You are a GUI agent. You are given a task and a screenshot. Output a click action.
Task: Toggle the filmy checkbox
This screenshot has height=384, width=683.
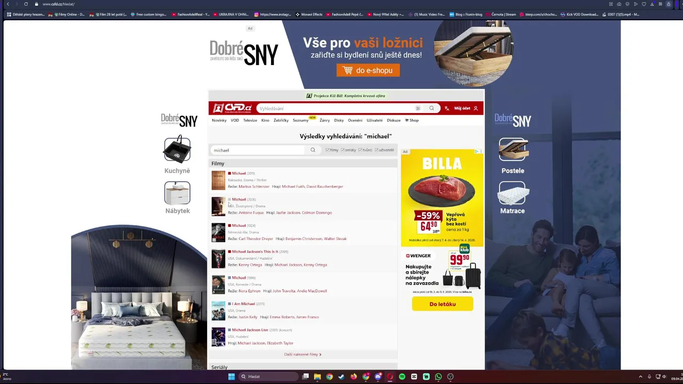coord(328,150)
